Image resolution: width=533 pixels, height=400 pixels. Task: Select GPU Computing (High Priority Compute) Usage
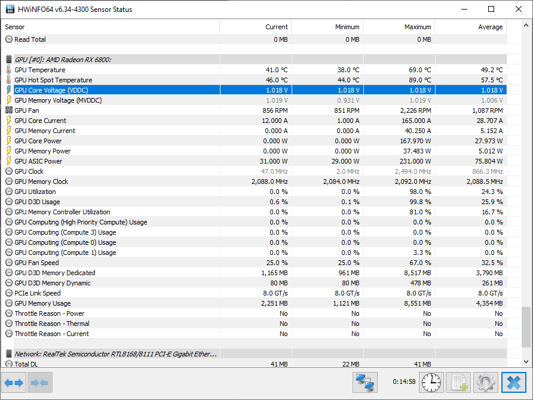tap(254, 222)
